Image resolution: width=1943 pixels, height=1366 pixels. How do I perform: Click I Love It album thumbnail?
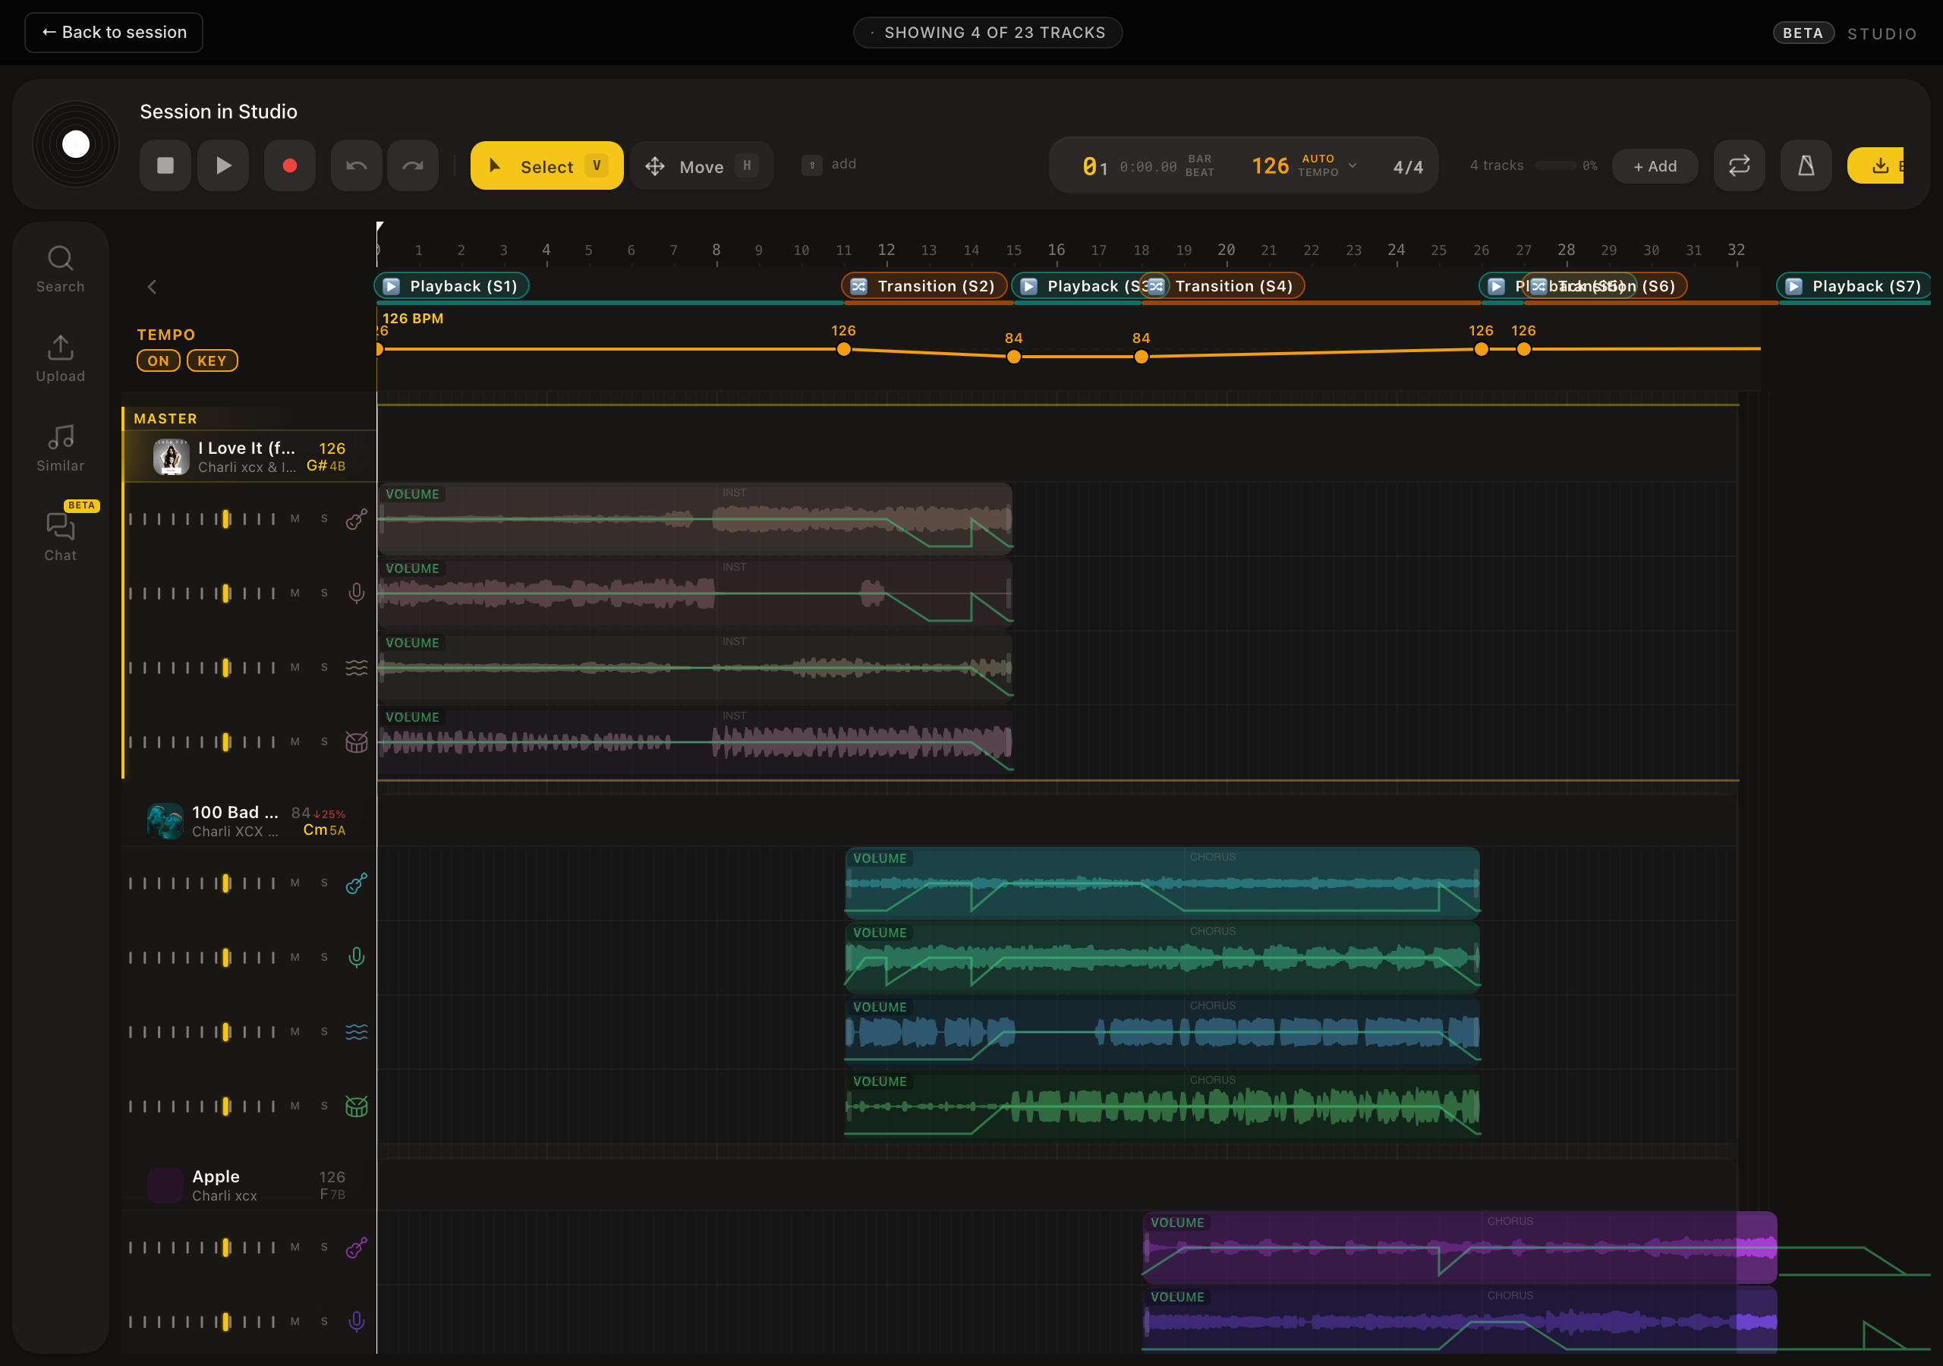tap(170, 457)
